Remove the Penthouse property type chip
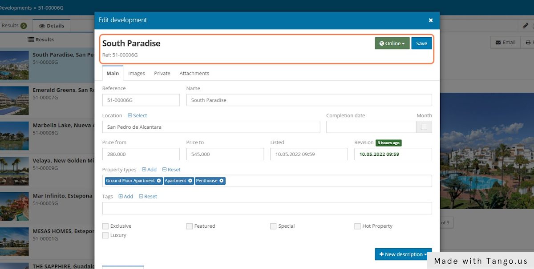 [222, 181]
